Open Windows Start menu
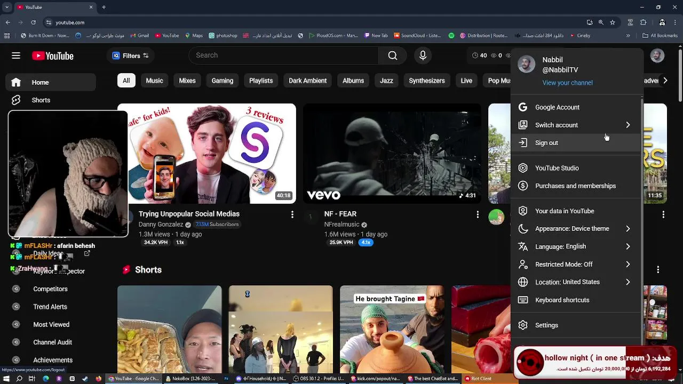Viewport: 683px width, 384px height. coord(6,379)
